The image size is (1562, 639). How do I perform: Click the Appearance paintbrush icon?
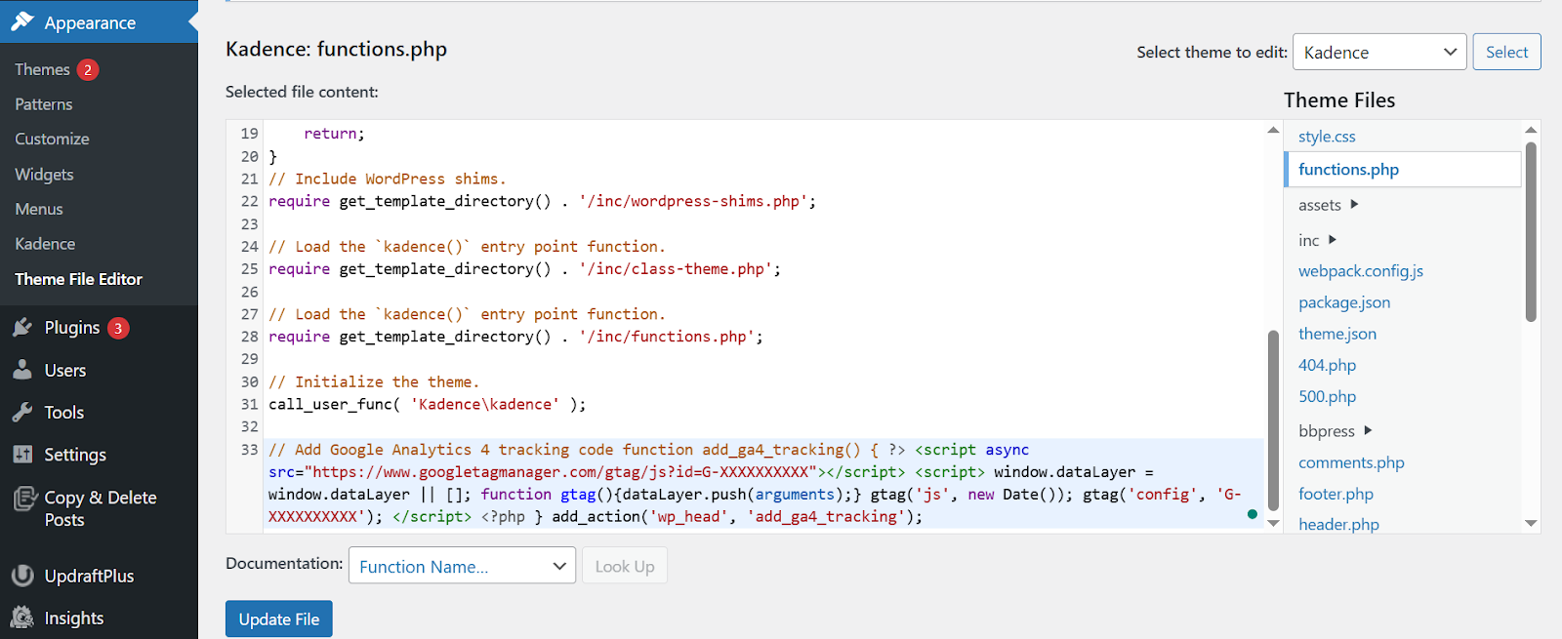22,21
